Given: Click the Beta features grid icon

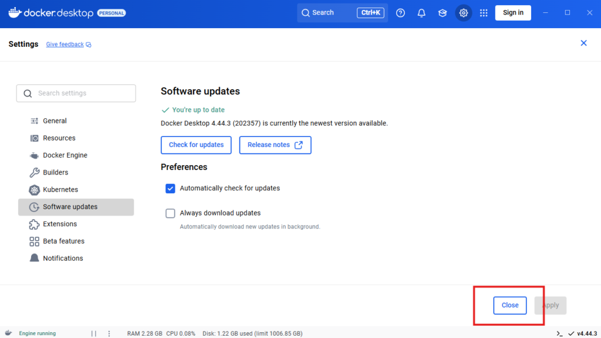Looking at the screenshot, I should [34, 241].
